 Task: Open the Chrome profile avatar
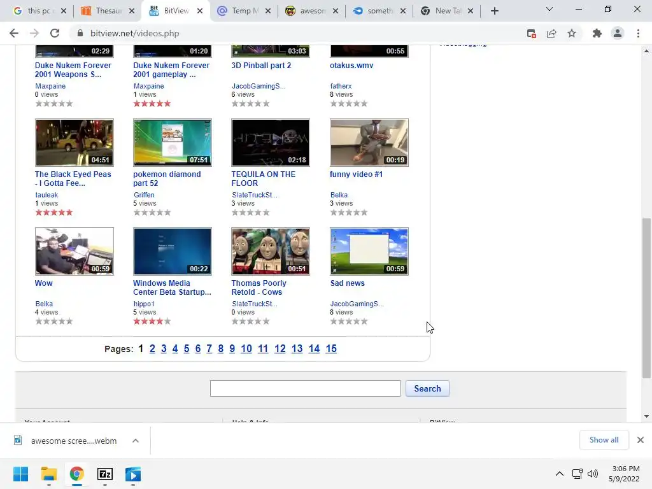click(618, 34)
